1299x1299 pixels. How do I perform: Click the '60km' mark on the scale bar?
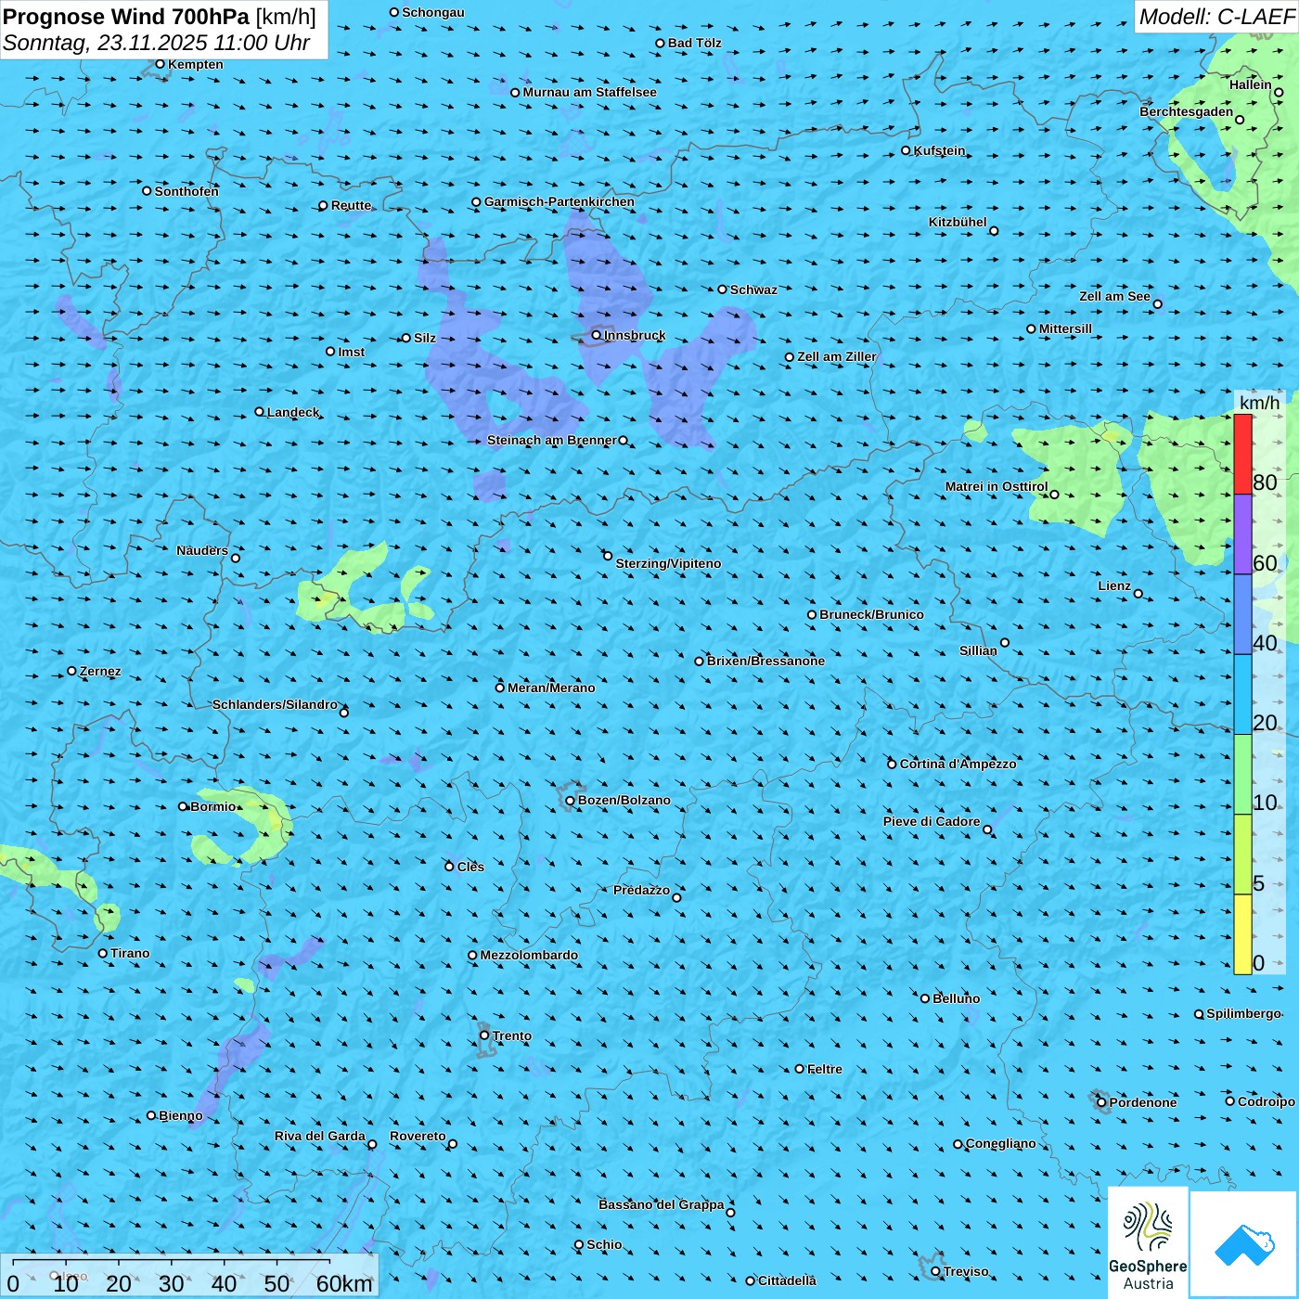tap(344, 1283)
